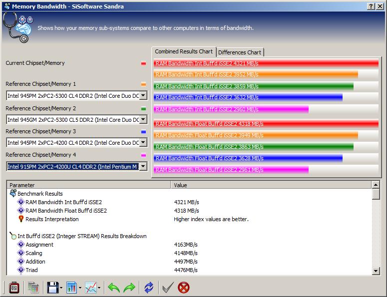The image size is (387, 297).
Task: Click the grey checkmark OK icon
Action: point(168,288)
